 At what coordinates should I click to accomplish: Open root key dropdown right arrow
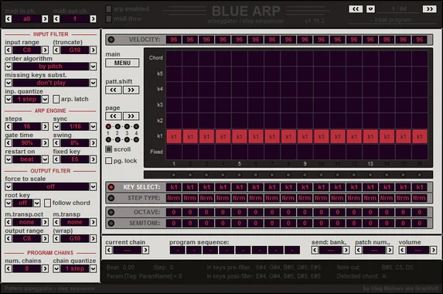(x=37, y=203)
